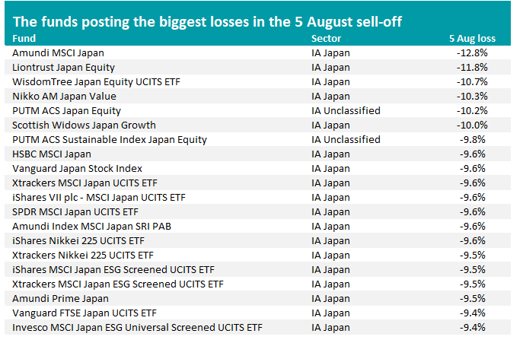Select the Amundi MSCI Japan fund name
This screenshot has width=523, height=343.
(59, 53)
